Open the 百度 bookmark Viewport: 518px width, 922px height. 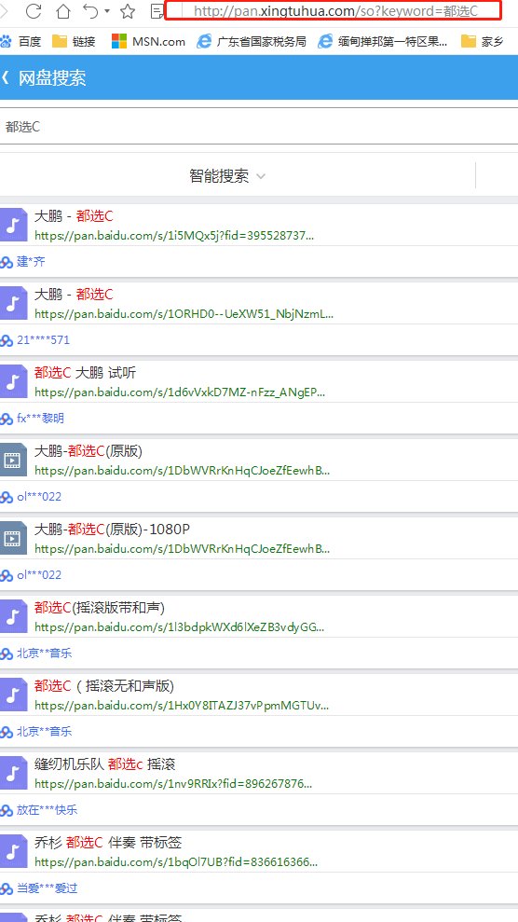coord(21,41)
